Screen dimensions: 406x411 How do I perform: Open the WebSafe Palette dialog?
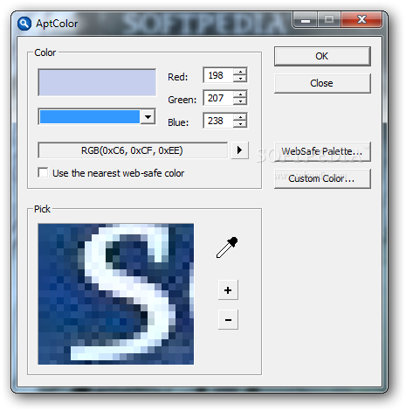coord(322,151)
